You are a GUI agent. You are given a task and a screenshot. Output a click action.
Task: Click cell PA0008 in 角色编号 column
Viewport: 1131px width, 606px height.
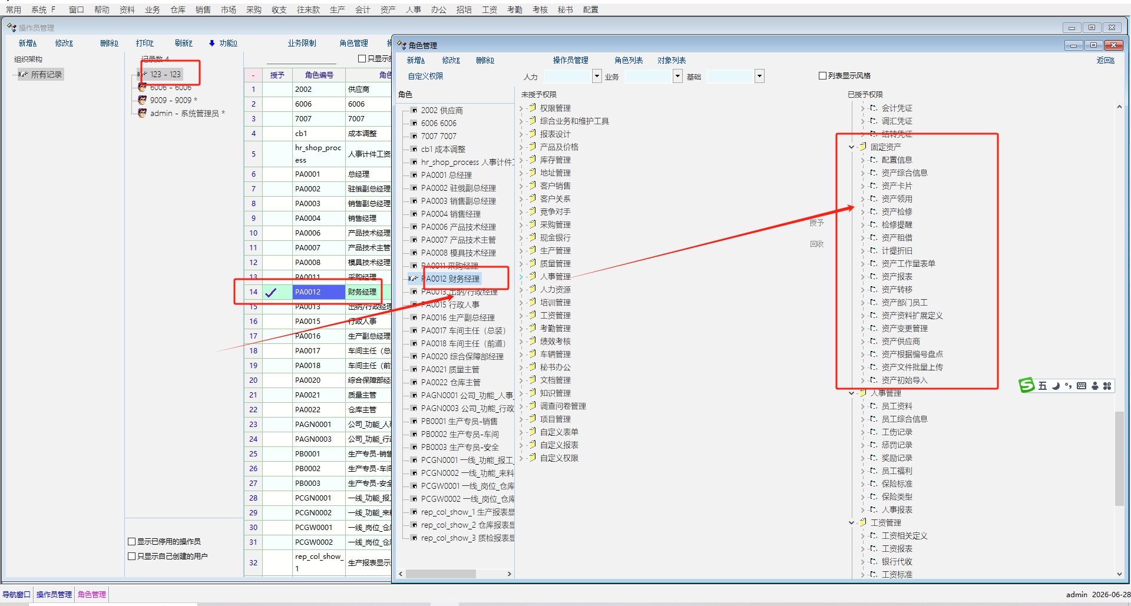pos(319,262)
